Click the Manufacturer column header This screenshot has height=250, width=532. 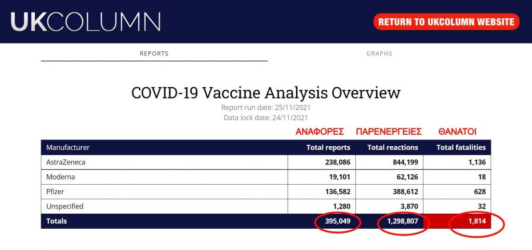pos(68,147)
